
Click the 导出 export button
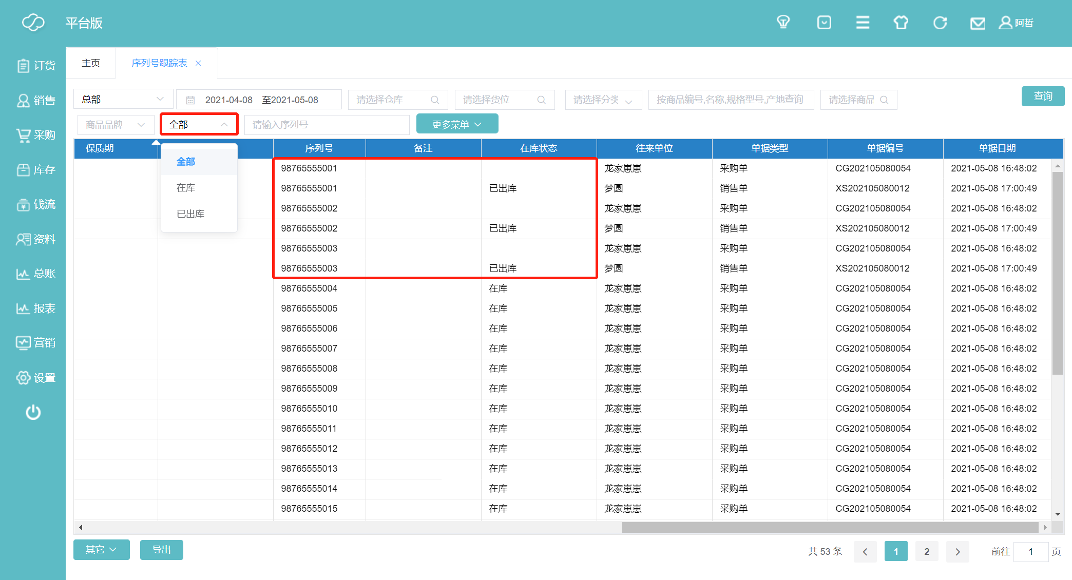(161, 550)
